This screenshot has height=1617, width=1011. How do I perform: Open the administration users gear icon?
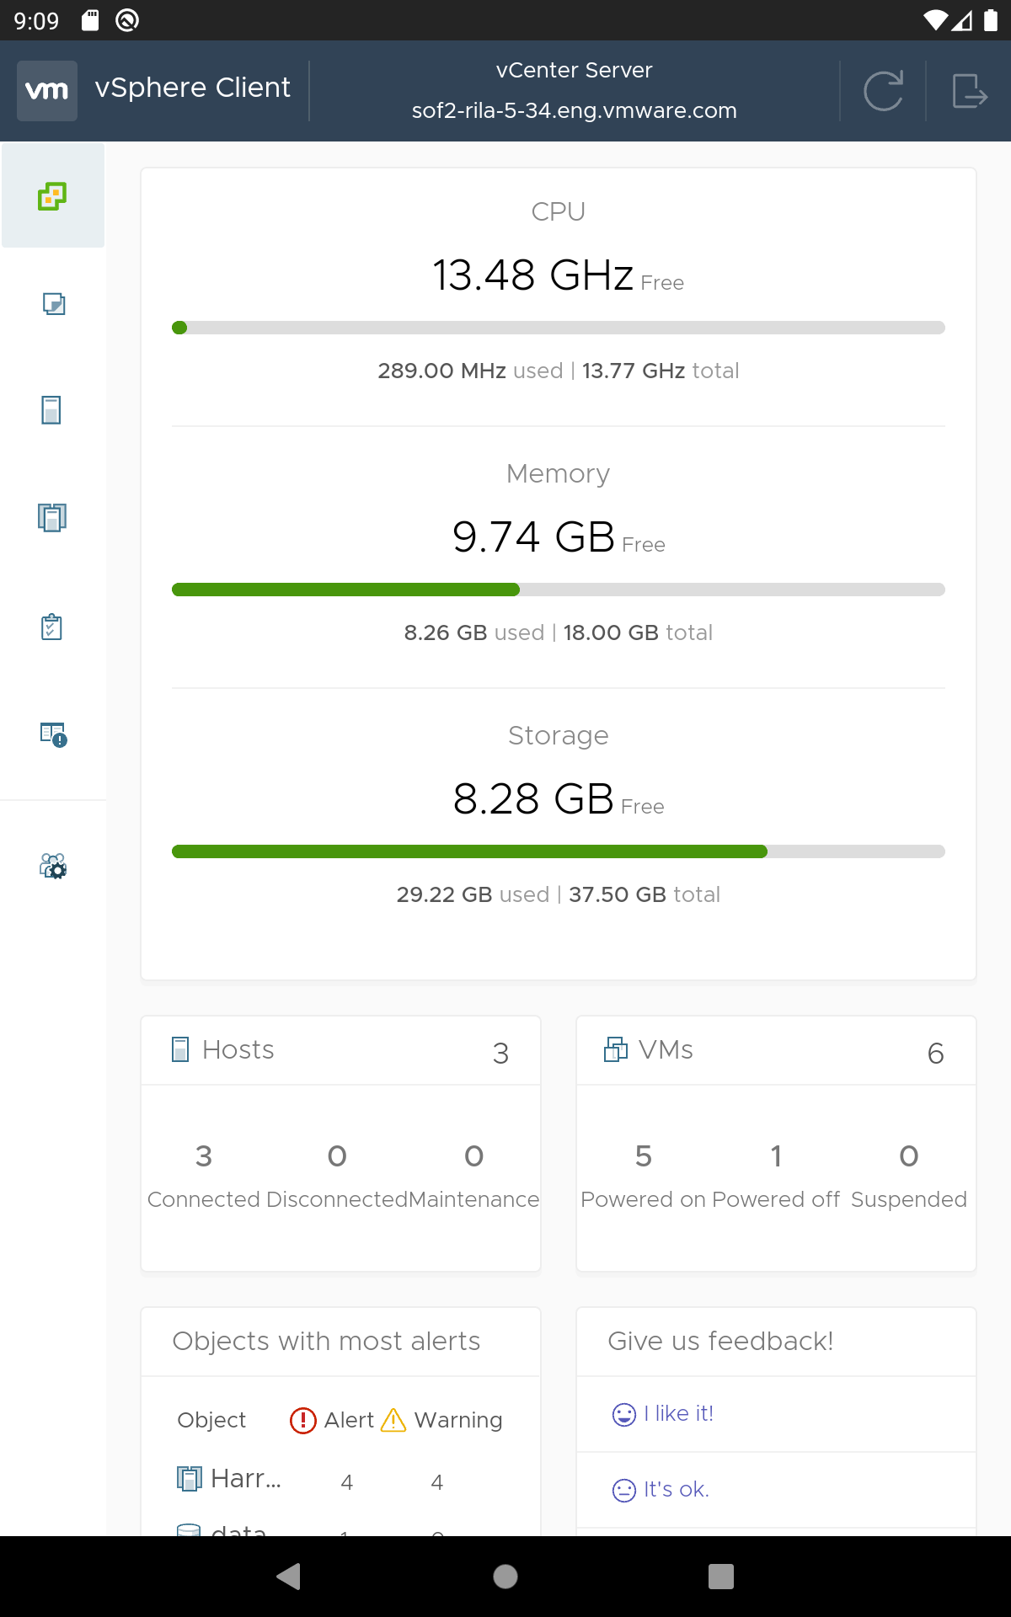click(x=53, y=866)
